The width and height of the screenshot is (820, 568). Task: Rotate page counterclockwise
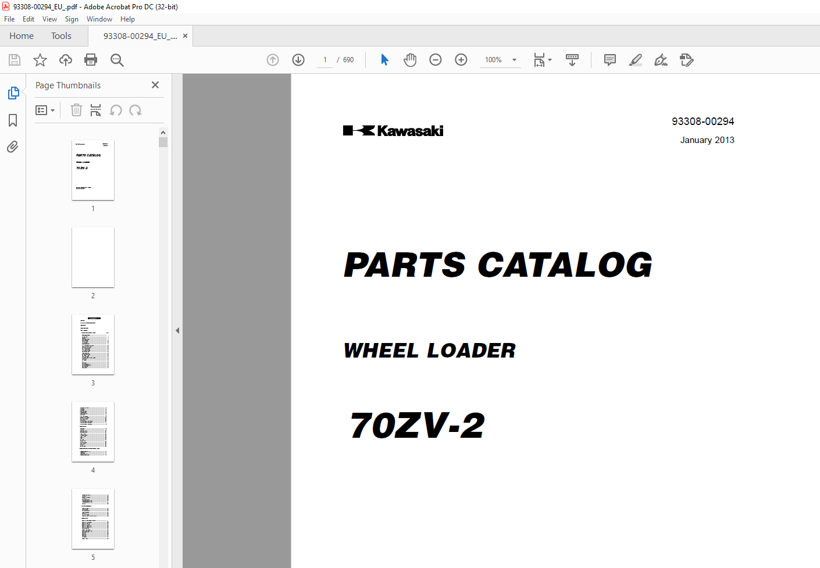click(116, 110)
